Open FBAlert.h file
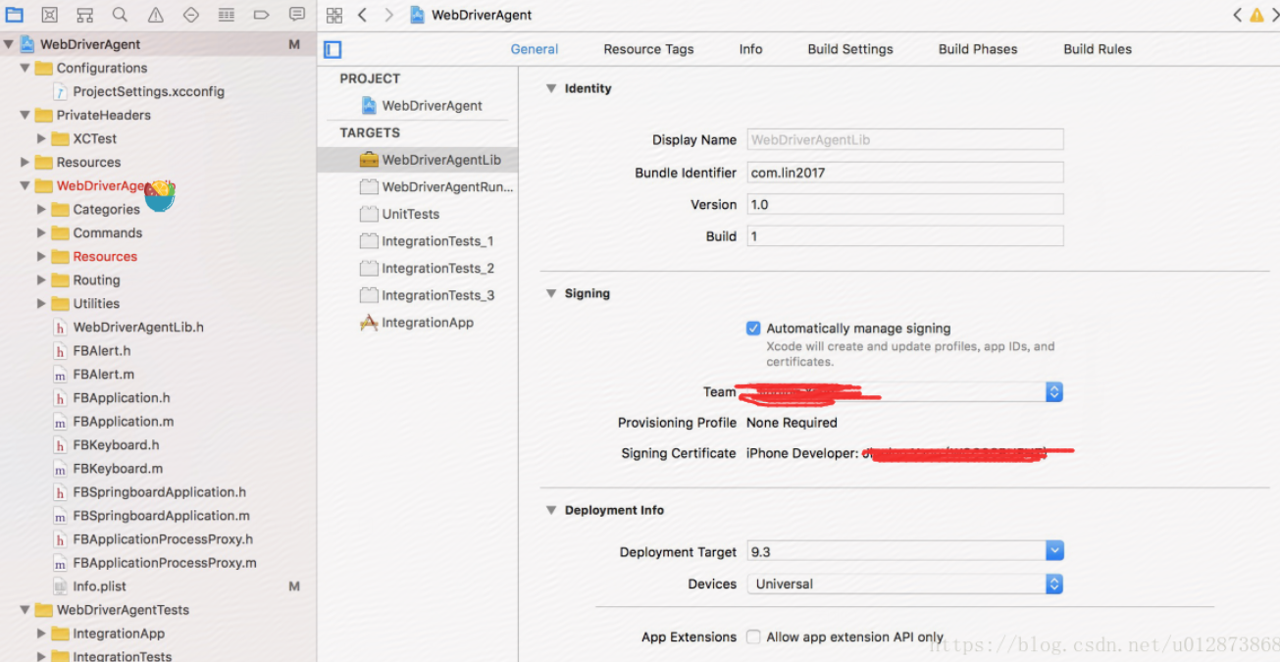The height and width of the screenshot is (662, 1280). point(93,350)
